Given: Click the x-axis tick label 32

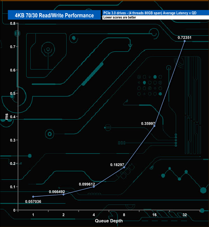Looking at the screenshot, I should pos(185,215).
